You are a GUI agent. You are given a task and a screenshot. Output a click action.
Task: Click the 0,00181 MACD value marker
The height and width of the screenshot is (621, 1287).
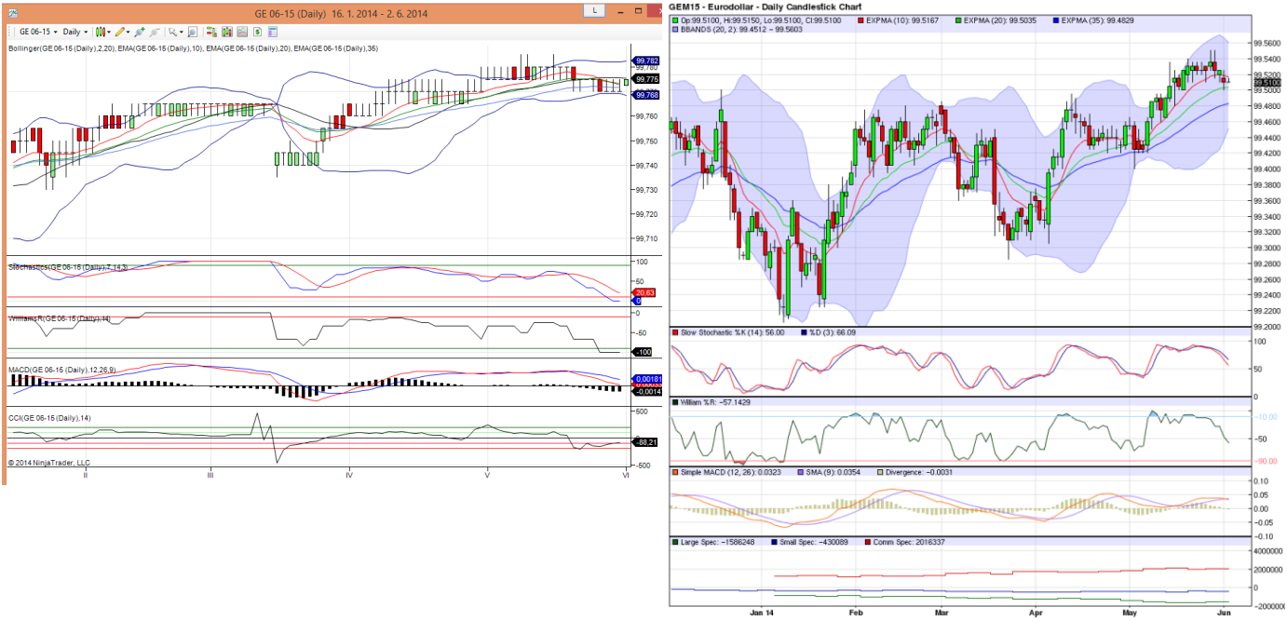click(x=646, y=379)
